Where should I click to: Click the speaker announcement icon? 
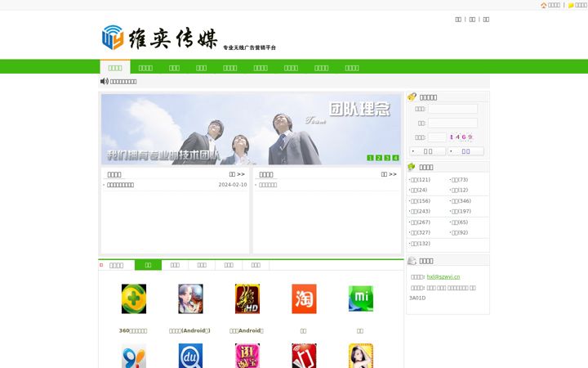tap(105, 81)
